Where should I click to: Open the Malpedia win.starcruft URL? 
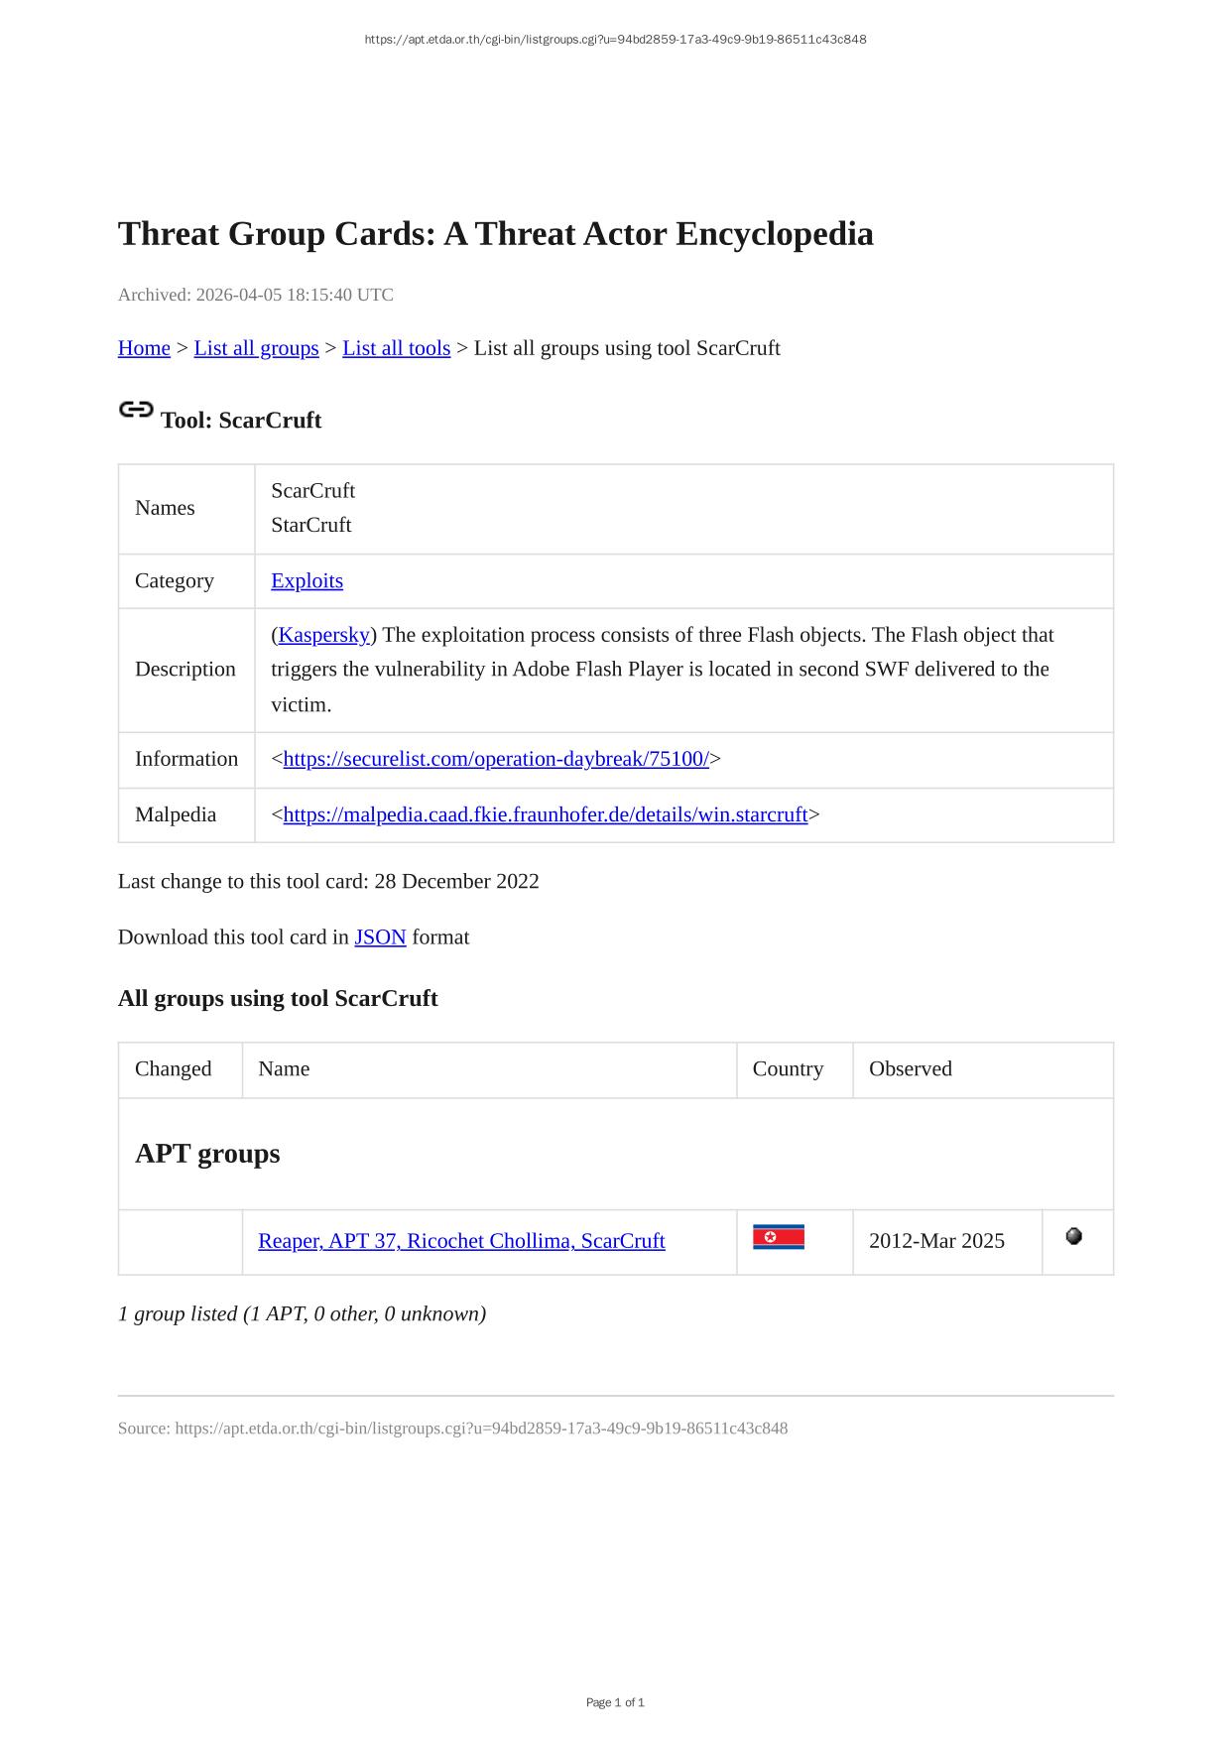click(x=545, y=814)
